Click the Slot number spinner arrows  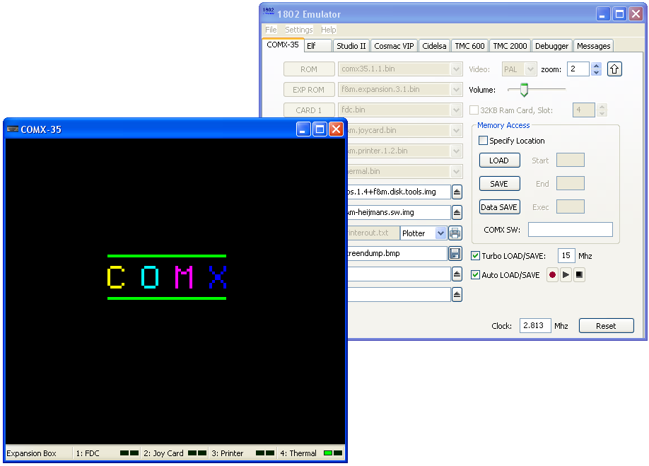point(602,110)
